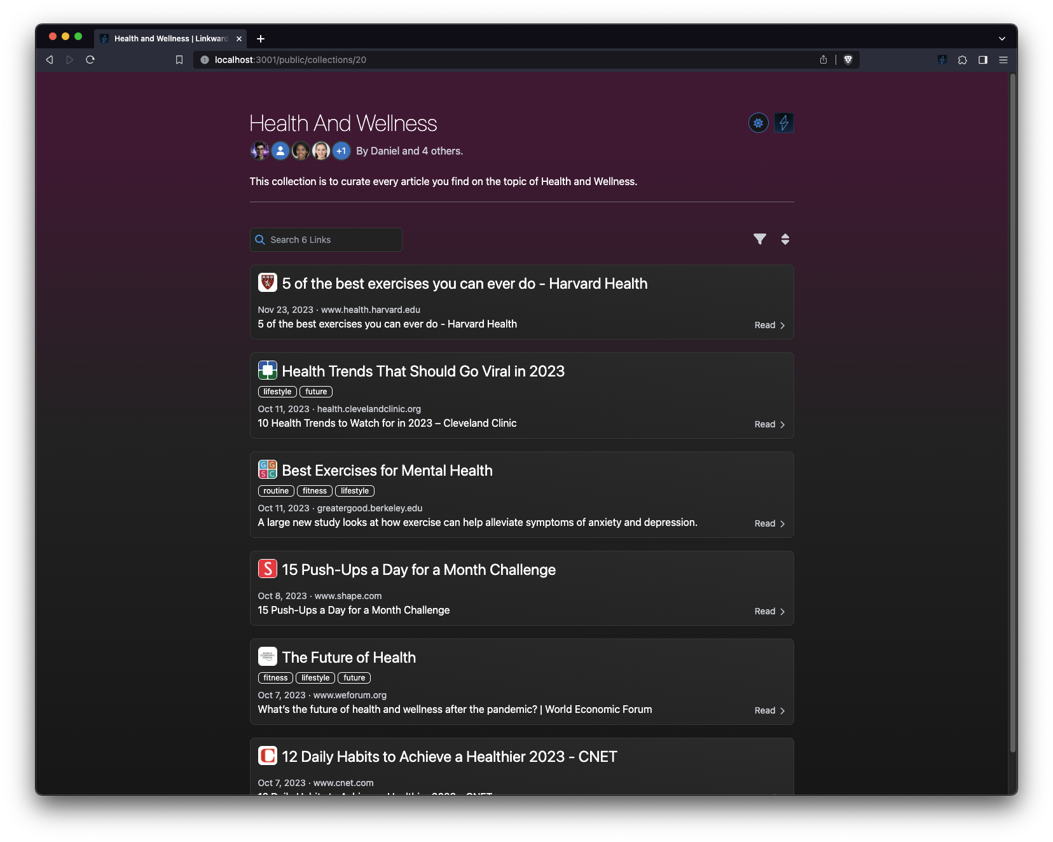The width and height of the screenshot is (1053, 842).
Task: Open the filter links icon
Action: [759, 239]
